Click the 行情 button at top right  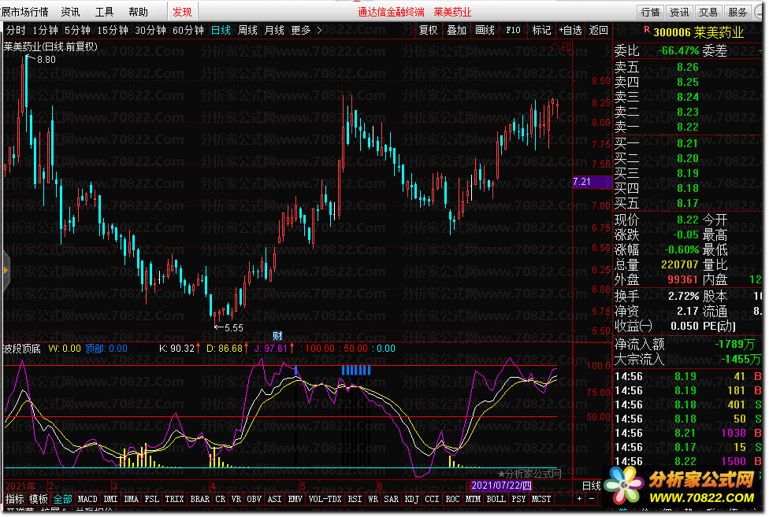[650, 12]
